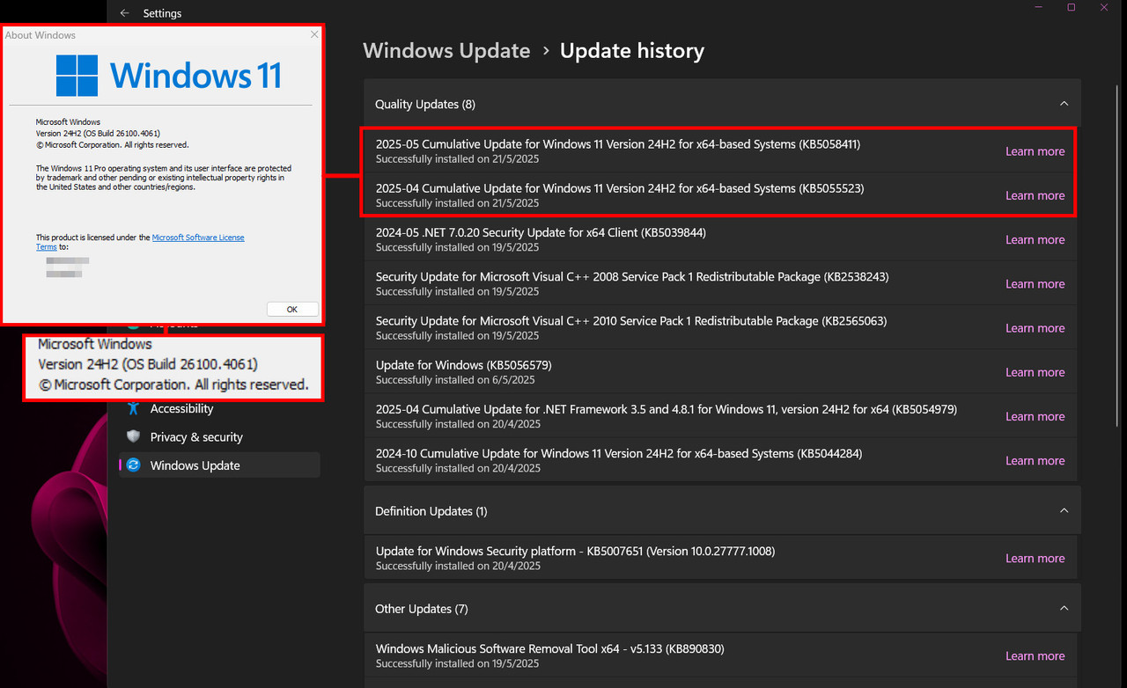Select the 2024-05 .NET 7.0.20 Security Update row
1127x688 pixels.
[722, 239]
